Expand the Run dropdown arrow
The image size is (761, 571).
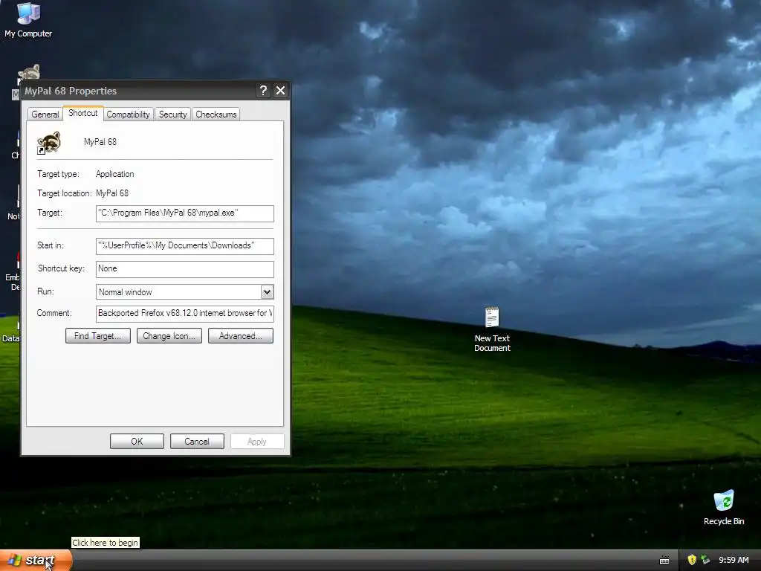click(267, 291)
